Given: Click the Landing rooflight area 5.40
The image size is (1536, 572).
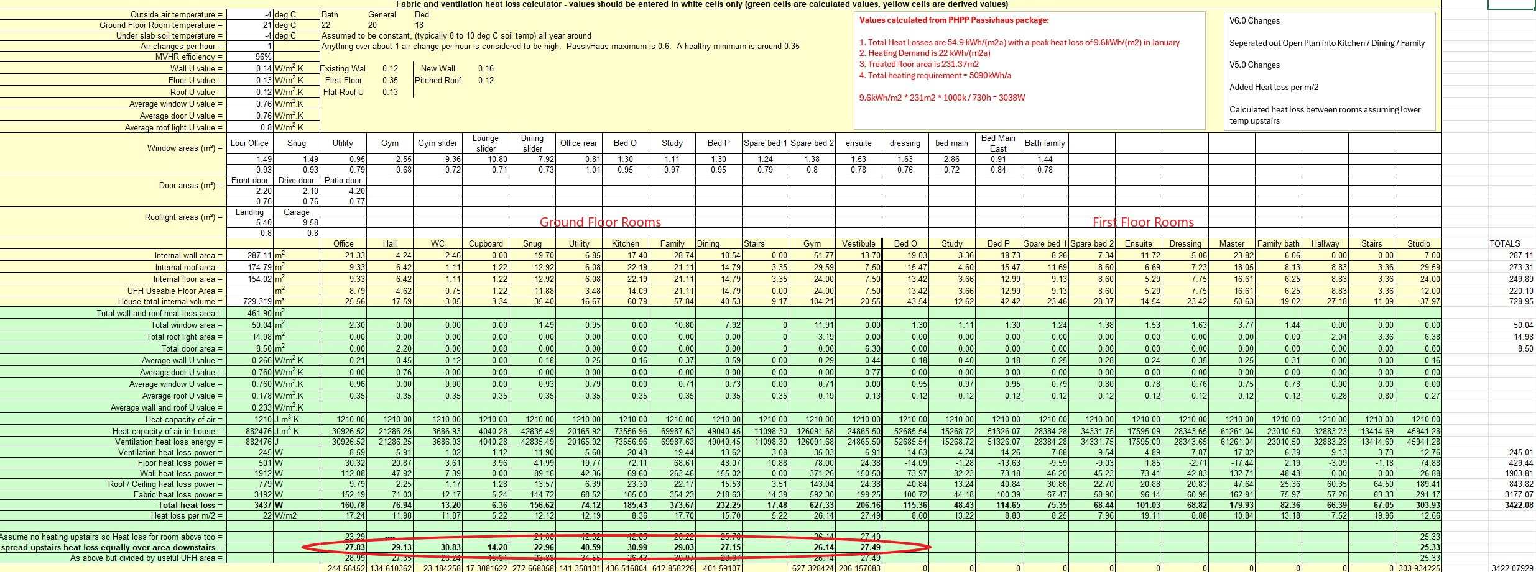Looking at the screenshot, I should point(250,222).
